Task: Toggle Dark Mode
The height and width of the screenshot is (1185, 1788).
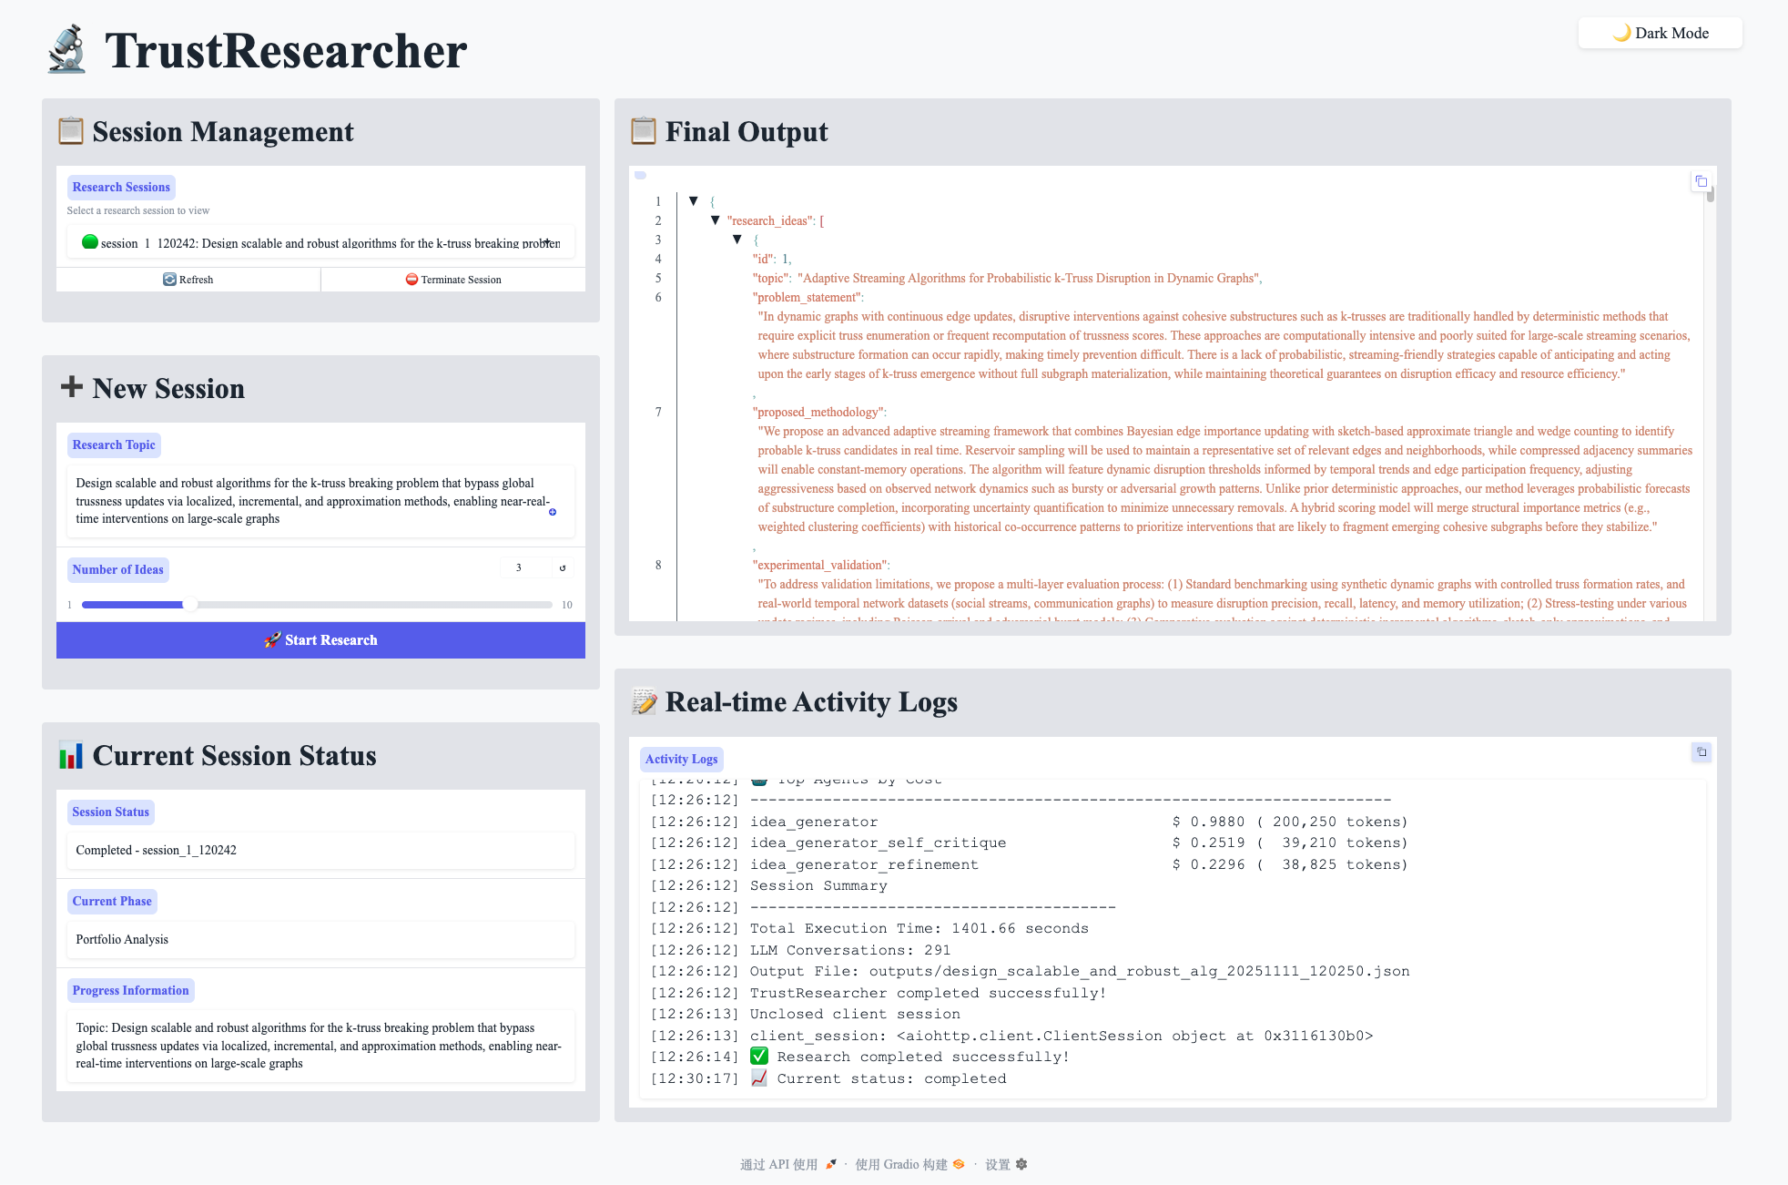Action: pyautogui.click(x=1660, y=33)
